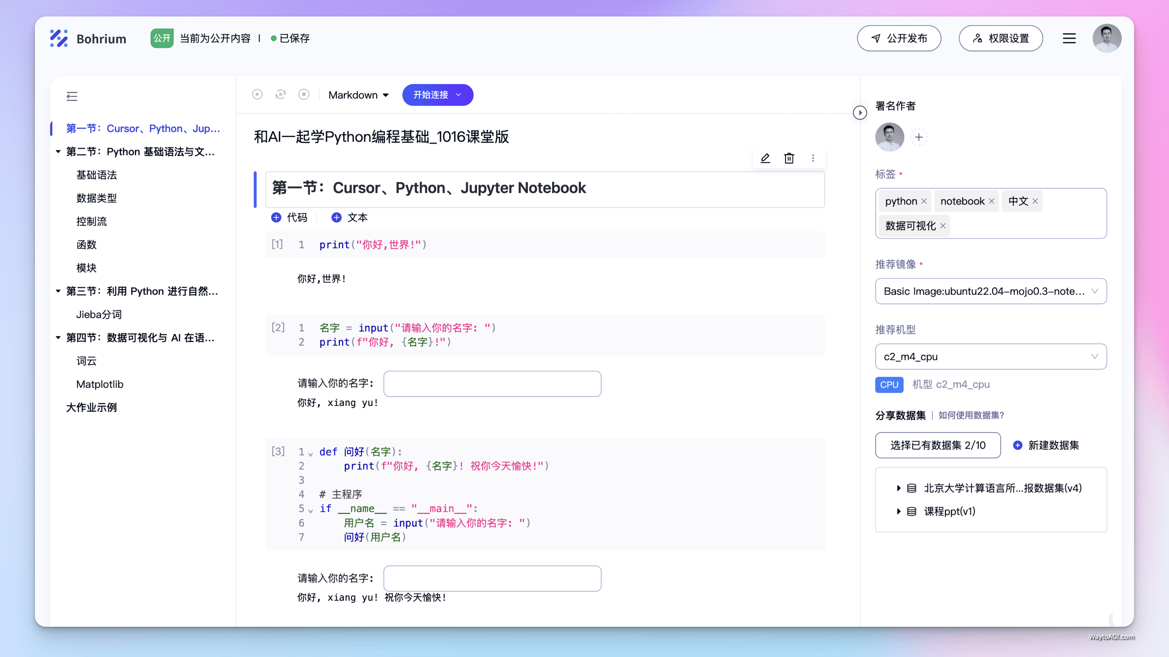Collapse the right panel with the arrow icon
Image resolution: width=1169 pixels, height=657 pixels.
[x=860, y=113]
